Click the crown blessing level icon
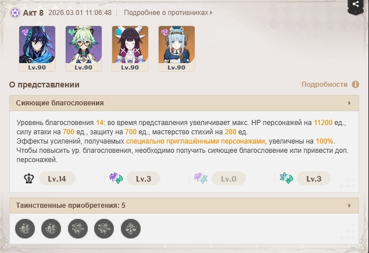The width and height of the screenshot is (369, 253). click(29, 179)
